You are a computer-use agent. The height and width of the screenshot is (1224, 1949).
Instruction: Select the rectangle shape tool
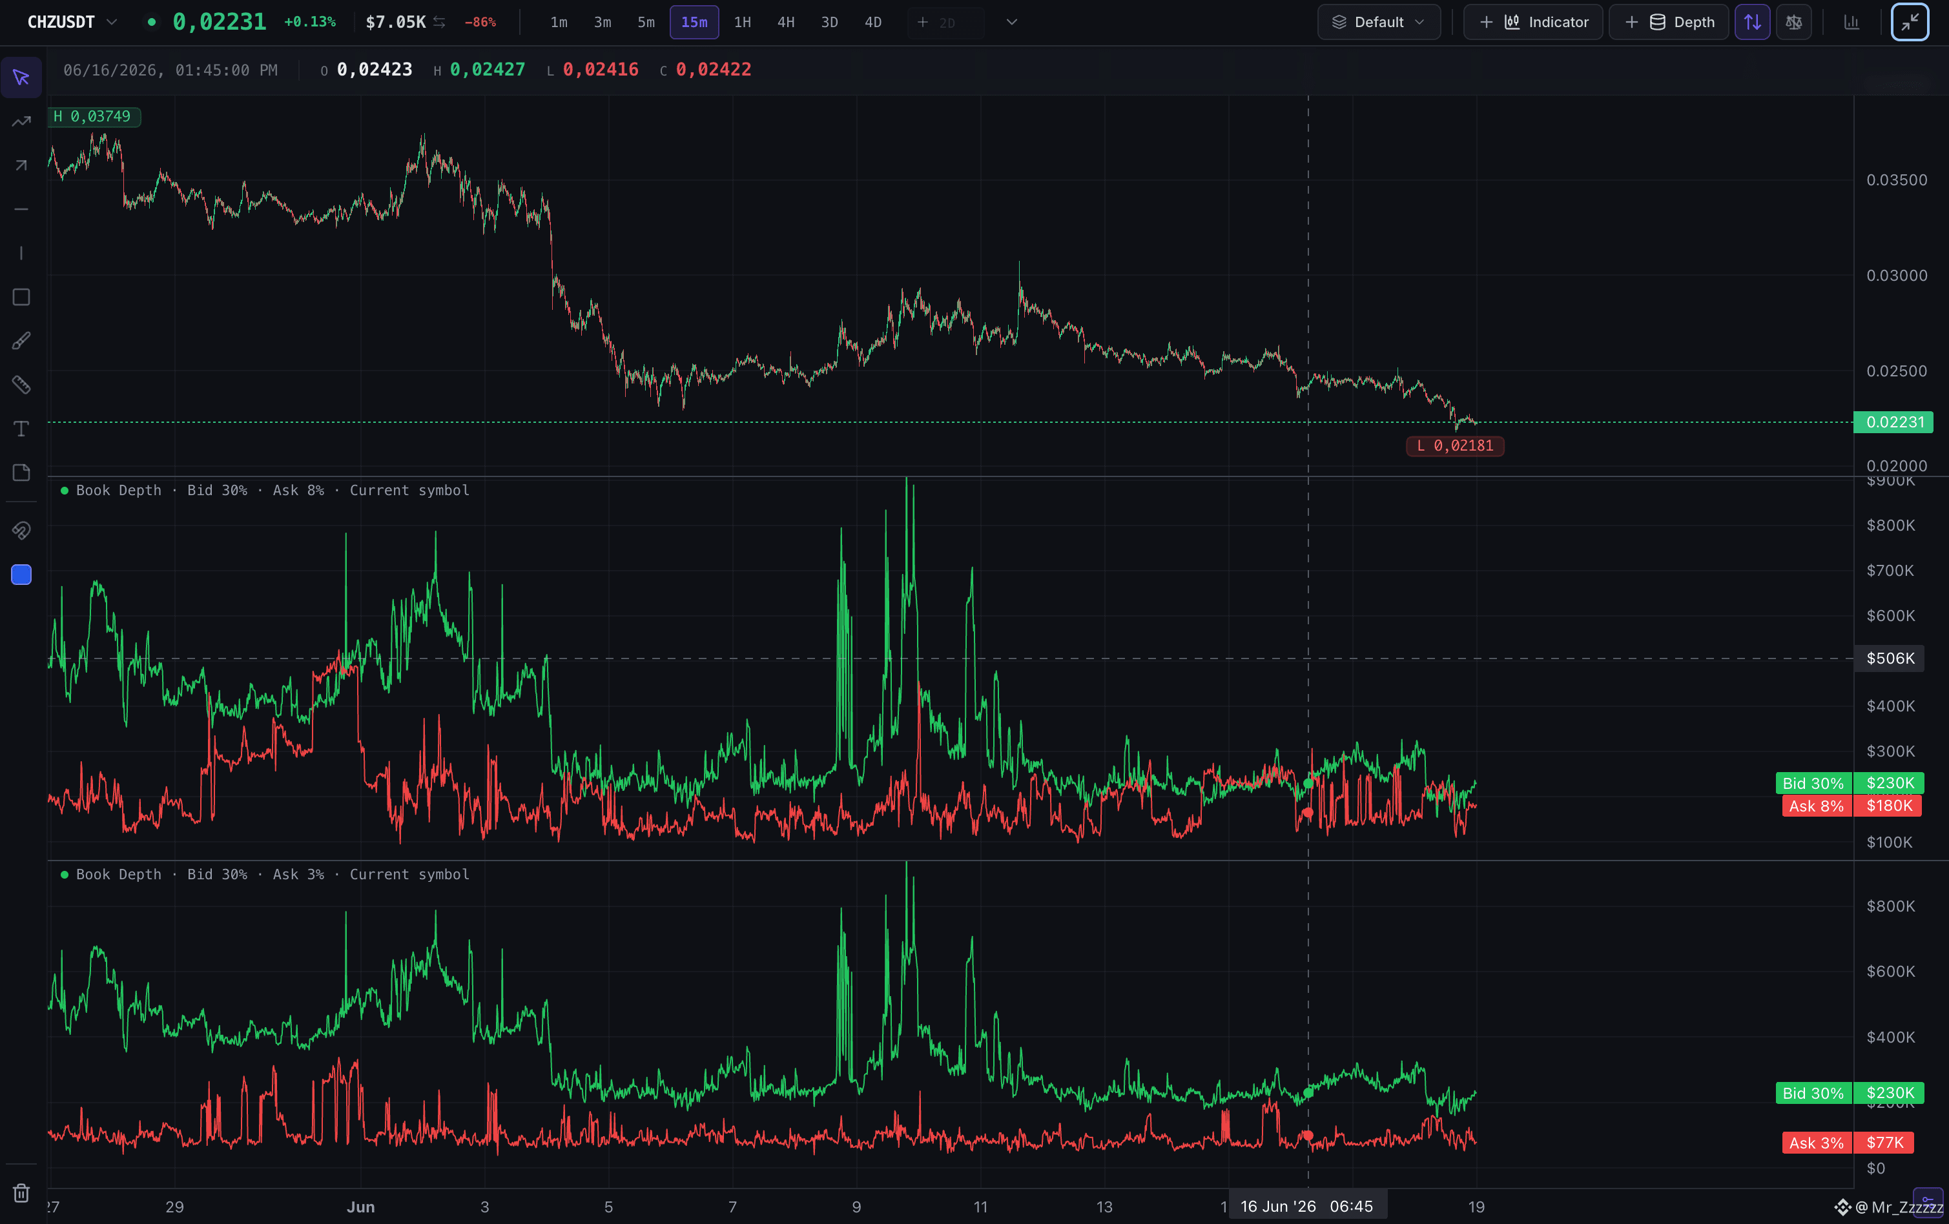click(21, 297)
